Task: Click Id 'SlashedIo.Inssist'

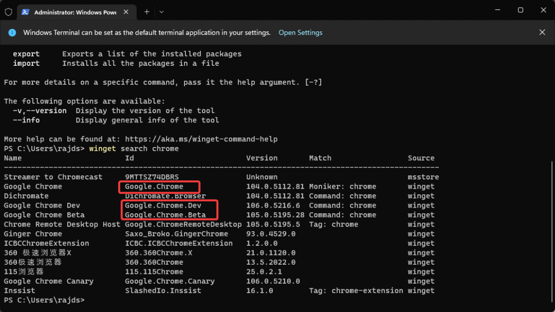Action: point(163,291)
